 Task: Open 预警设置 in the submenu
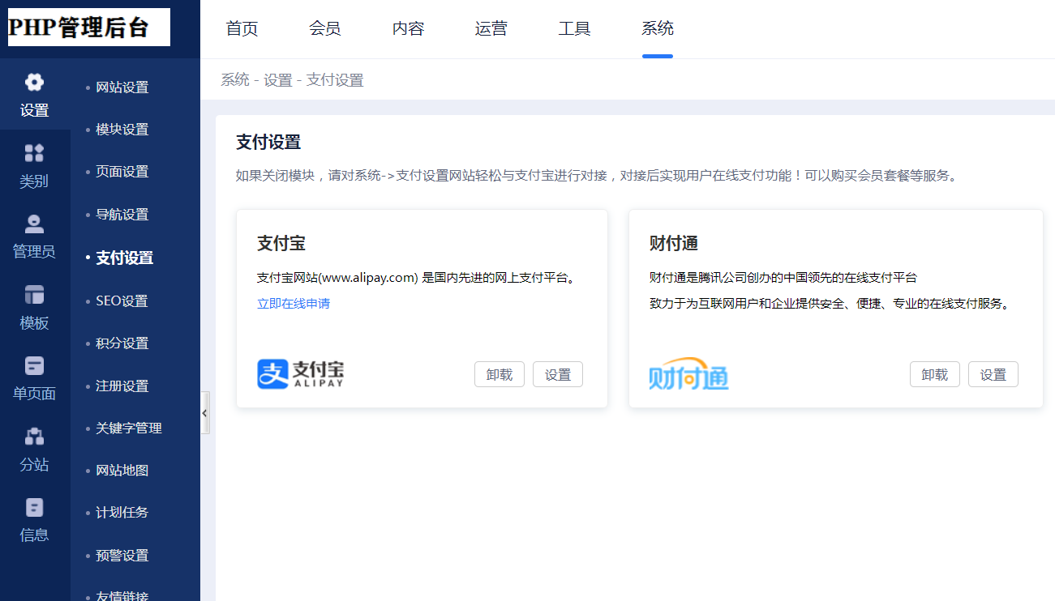click(122, 556)
